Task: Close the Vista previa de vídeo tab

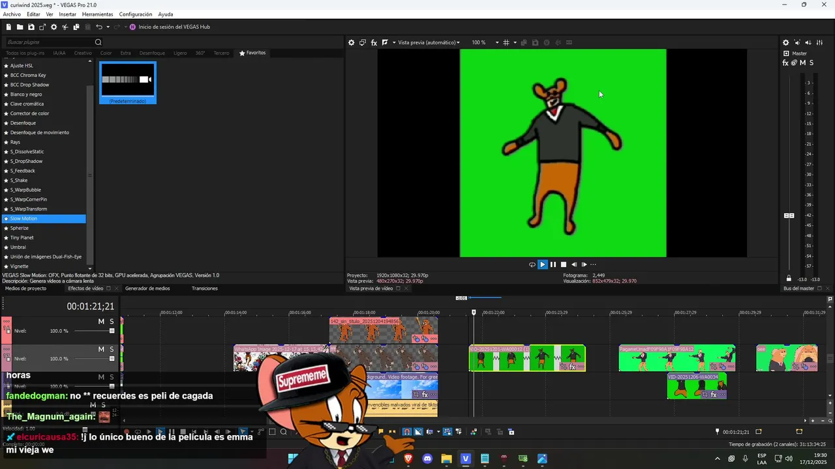Action: [x=406, y=289]
